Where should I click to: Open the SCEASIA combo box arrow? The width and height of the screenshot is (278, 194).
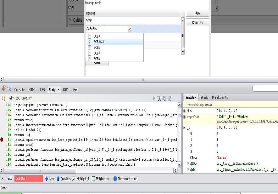pos(129,29)
